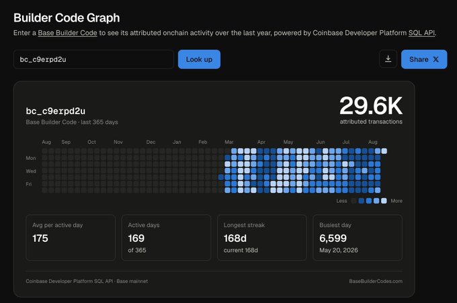Click the Active days label
This screenshot has width=457, height=303.
144,225
